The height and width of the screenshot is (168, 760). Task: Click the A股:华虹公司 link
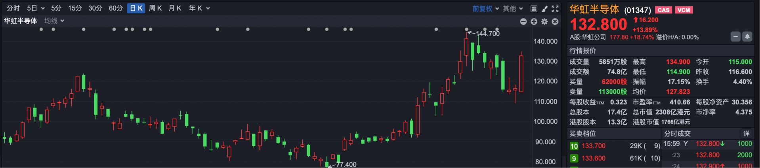588,37
